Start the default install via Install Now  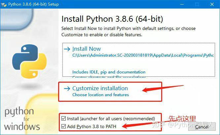(x=87, y=49)
